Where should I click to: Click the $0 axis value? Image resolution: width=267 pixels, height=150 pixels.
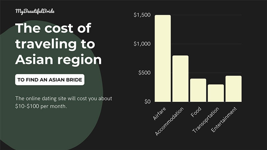(x=148, y=102)
